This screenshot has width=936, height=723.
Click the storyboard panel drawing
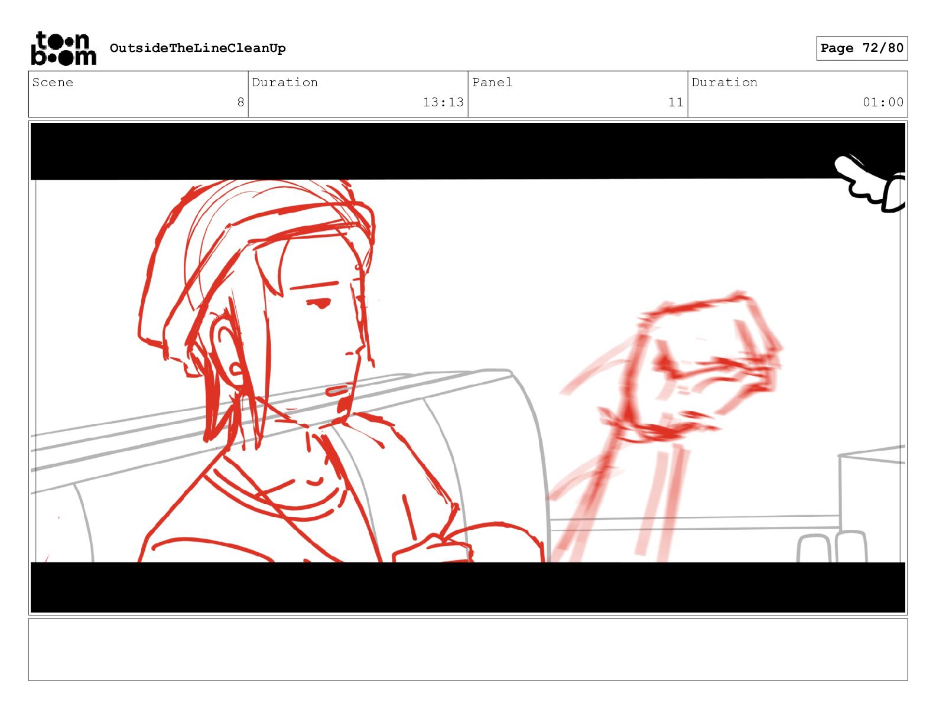tap(468, 367)
